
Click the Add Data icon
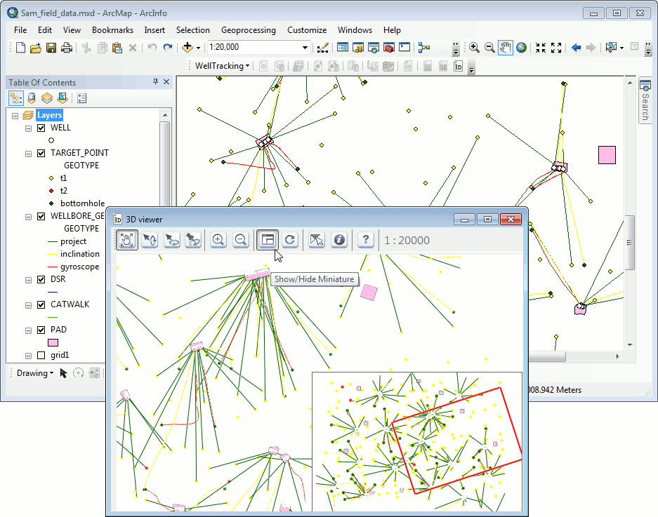pos(187,48)
